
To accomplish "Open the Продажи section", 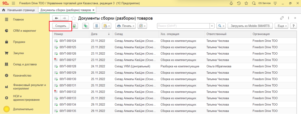I will (19, 42).
